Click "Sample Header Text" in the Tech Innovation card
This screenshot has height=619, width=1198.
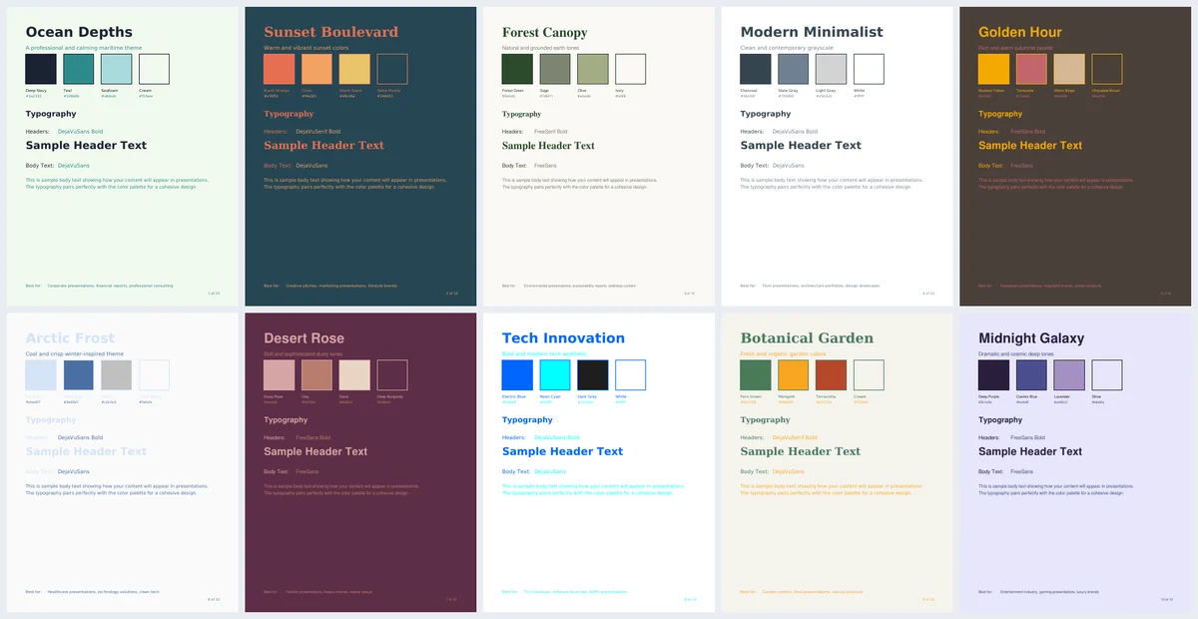click(563, 451)
